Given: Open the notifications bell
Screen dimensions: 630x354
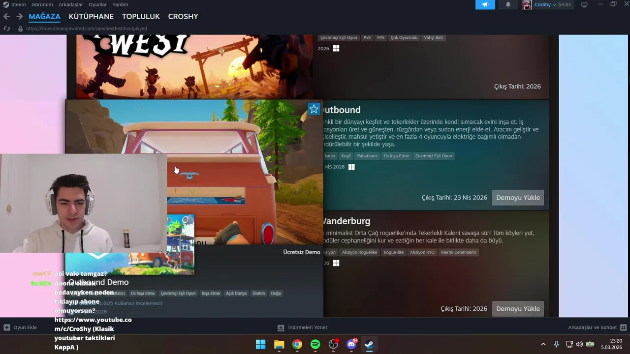Looking at the screenshot, I should click(x=508, y=4).
